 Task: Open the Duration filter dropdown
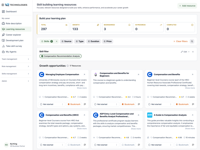coord(93,41)
